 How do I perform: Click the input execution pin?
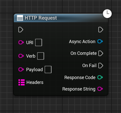pos(21,30)
